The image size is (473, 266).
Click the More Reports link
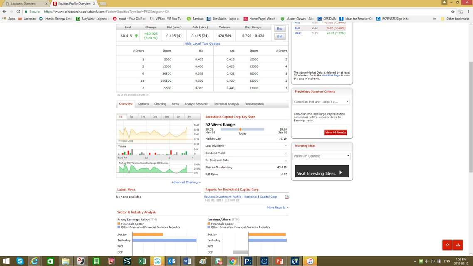coord(277,207)
